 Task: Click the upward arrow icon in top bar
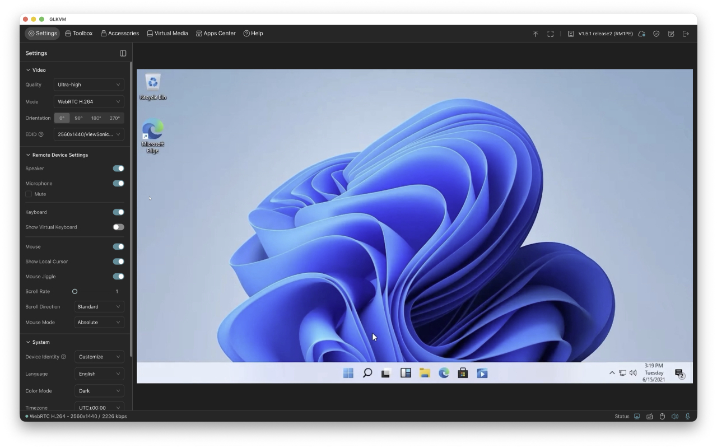[536, 34]
